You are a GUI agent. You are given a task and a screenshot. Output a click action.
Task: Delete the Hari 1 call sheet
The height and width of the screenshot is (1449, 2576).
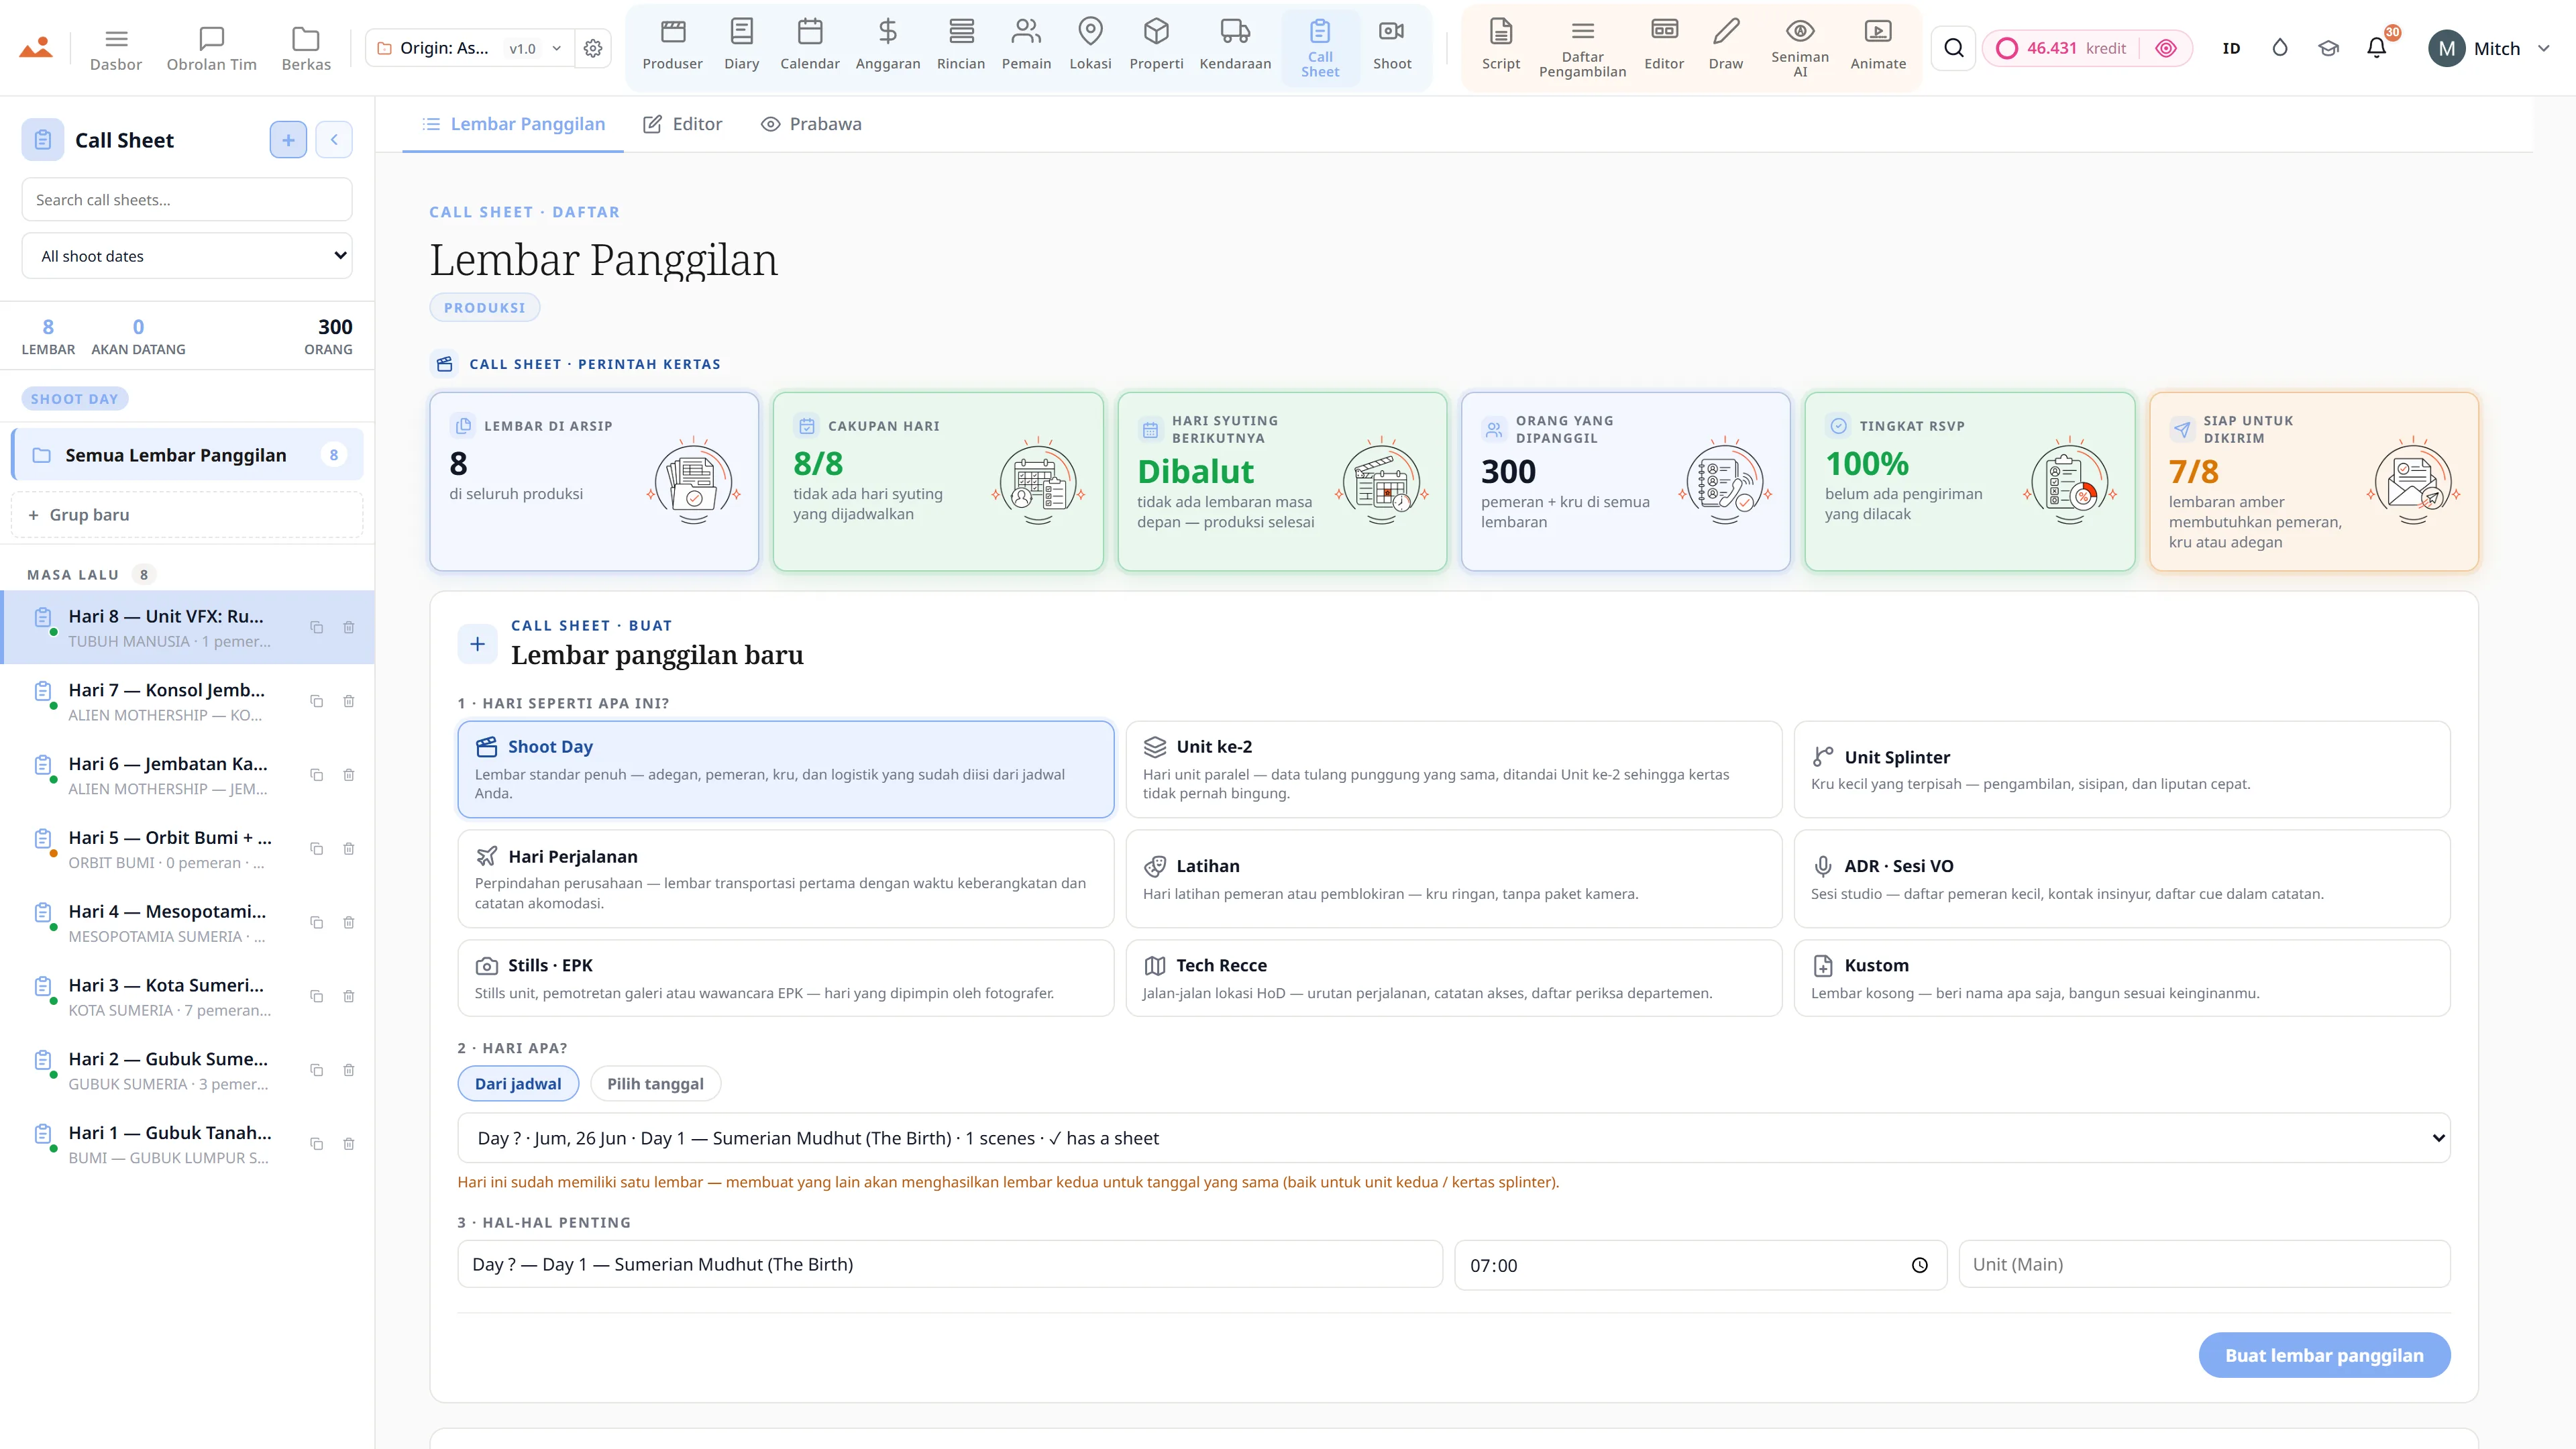pos(349,1144)
